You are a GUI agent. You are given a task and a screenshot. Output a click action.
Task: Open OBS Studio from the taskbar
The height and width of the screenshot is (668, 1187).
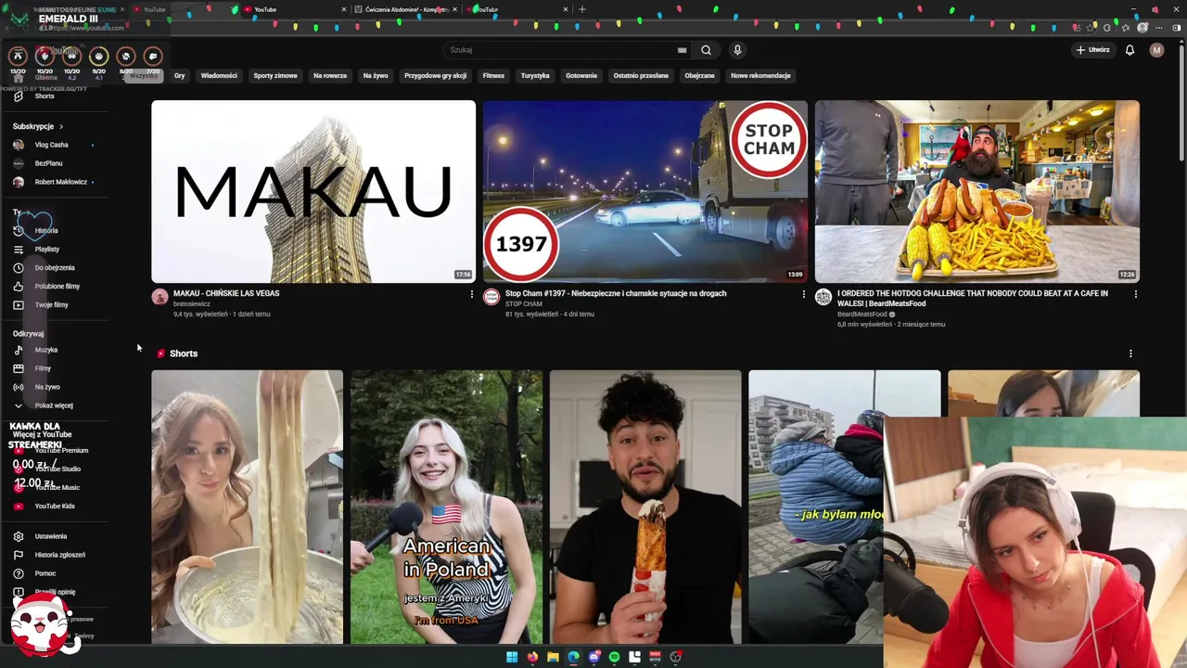click(675, 657)
